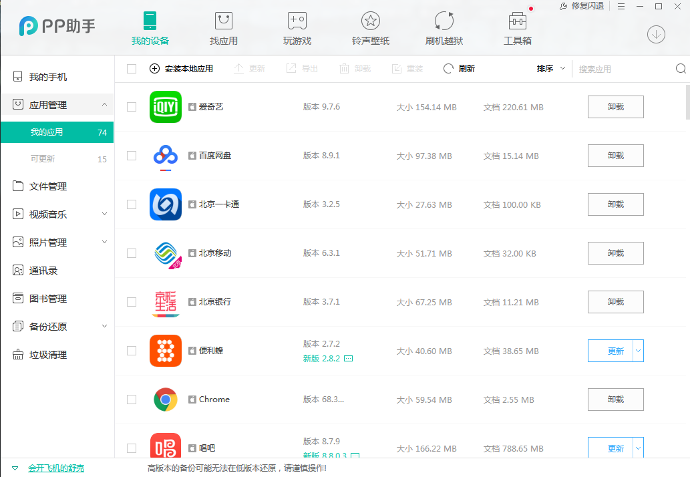Click the 北京一卡通 app icon
Screen dimensions: 690x477
[x=166, y=204]
